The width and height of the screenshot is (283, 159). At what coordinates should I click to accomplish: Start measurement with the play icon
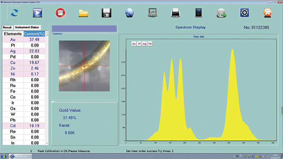[x=37, y=13]
